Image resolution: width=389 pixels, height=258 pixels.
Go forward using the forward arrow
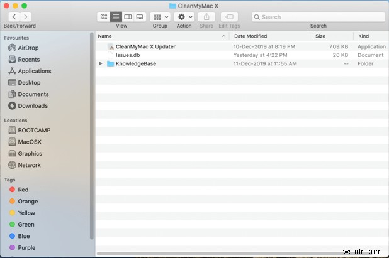click(x=26, y=17)
